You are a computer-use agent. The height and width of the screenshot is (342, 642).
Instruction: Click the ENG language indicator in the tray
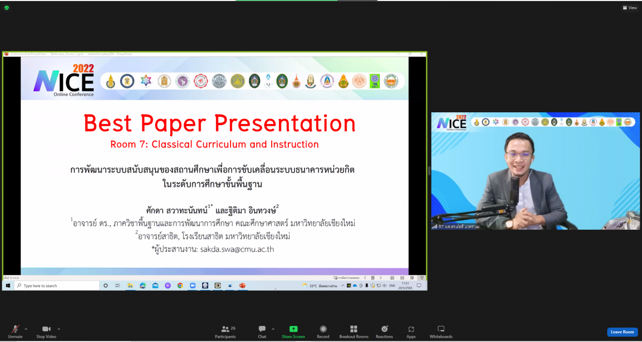(x=392, y=286)
